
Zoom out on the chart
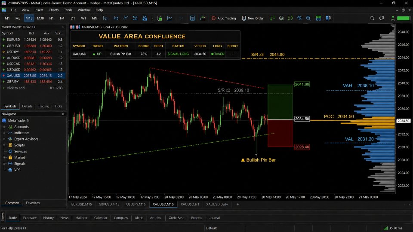308,18
